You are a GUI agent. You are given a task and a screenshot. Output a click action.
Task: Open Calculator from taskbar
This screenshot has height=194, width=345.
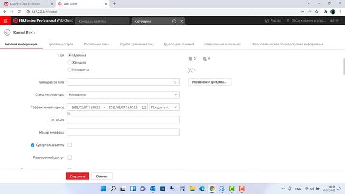pyautogui.click(x=182, y=189)
